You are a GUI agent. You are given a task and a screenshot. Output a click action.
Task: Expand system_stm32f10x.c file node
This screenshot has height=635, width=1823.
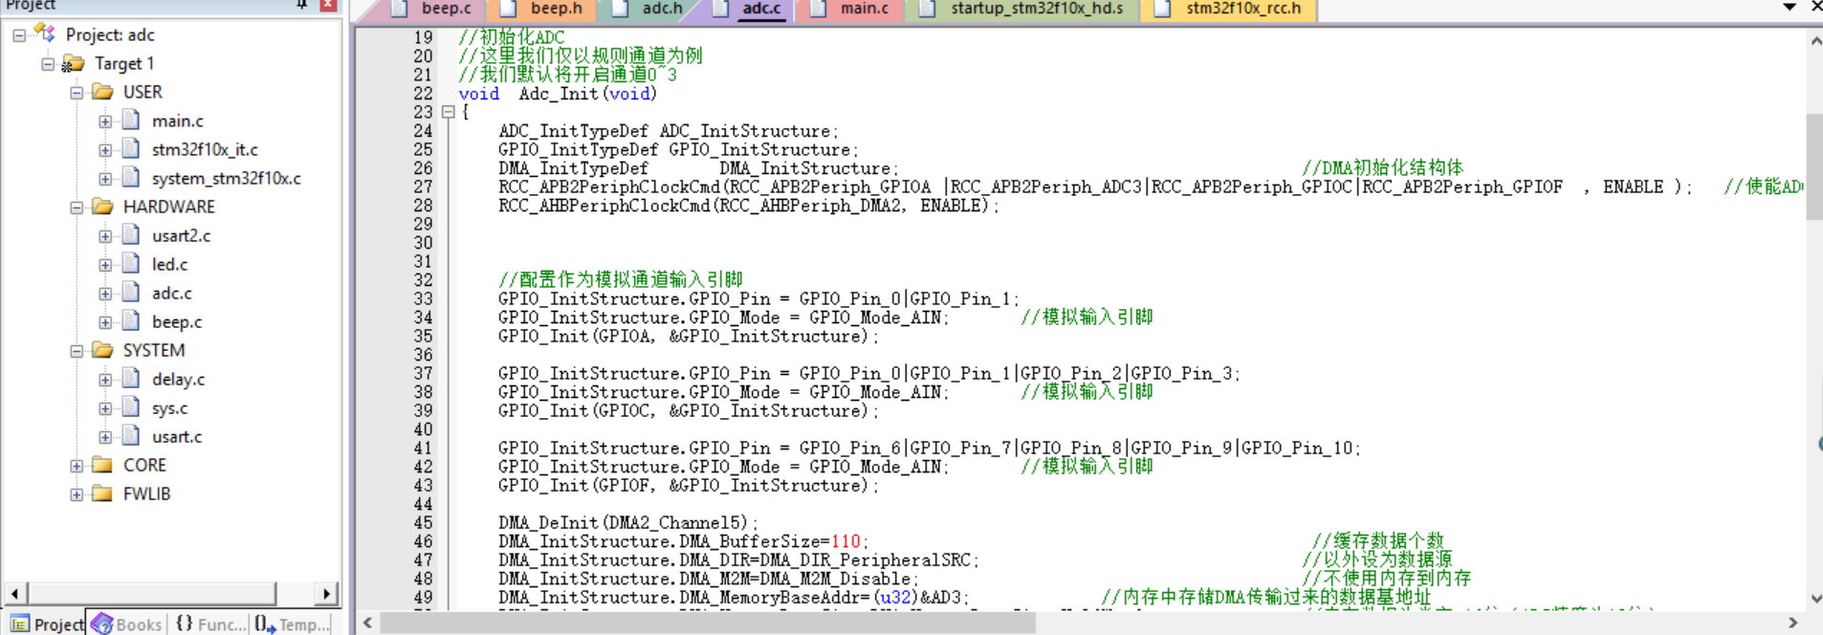coord(105,179)
